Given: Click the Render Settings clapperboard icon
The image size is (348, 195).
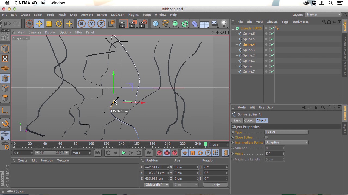Looking at the screenshot, I should [142, 24].
